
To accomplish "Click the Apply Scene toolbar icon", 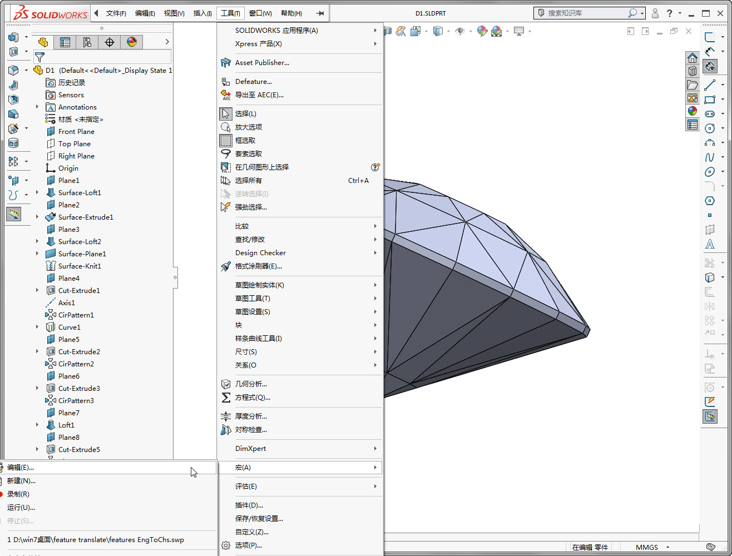I will pos(497,32).
